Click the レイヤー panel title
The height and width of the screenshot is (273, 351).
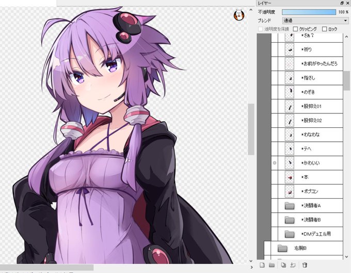point(264,3)
